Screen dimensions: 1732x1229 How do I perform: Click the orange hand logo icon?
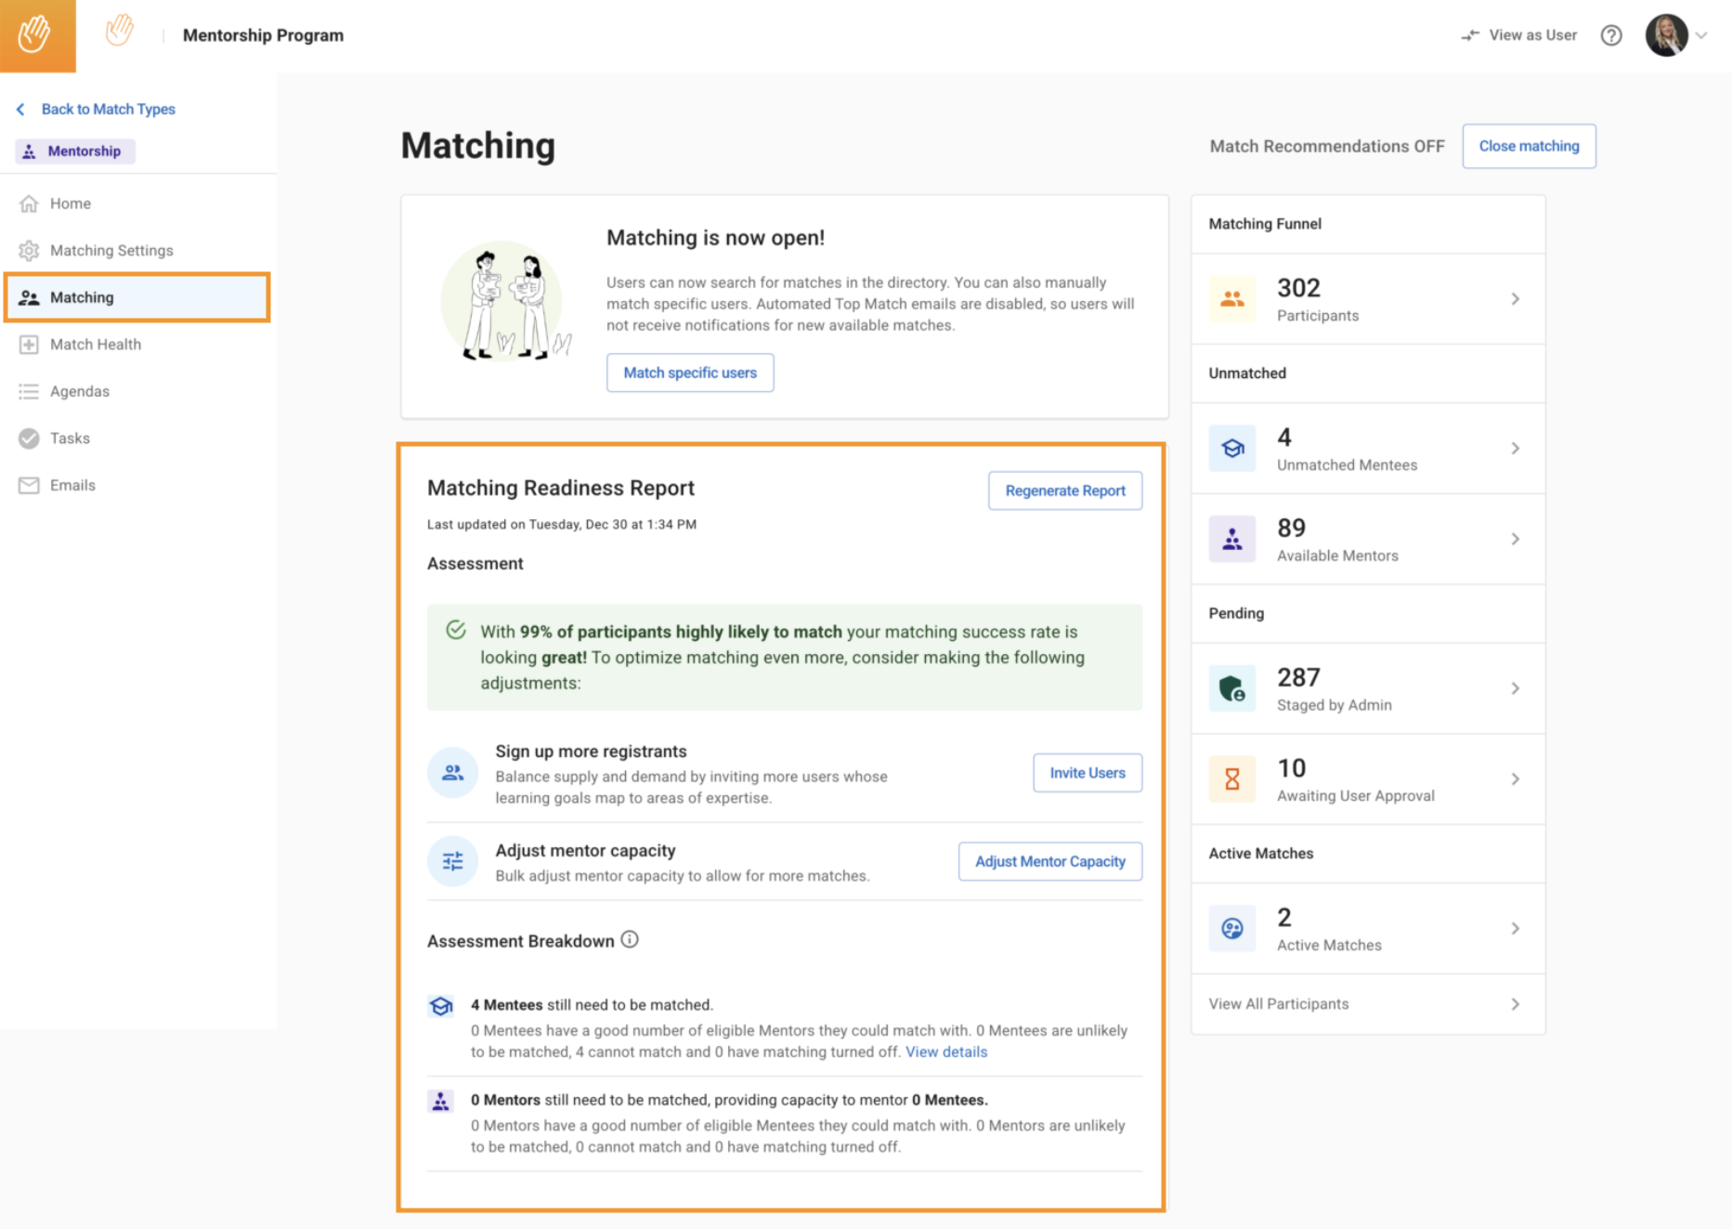click(x=37, y=35)
